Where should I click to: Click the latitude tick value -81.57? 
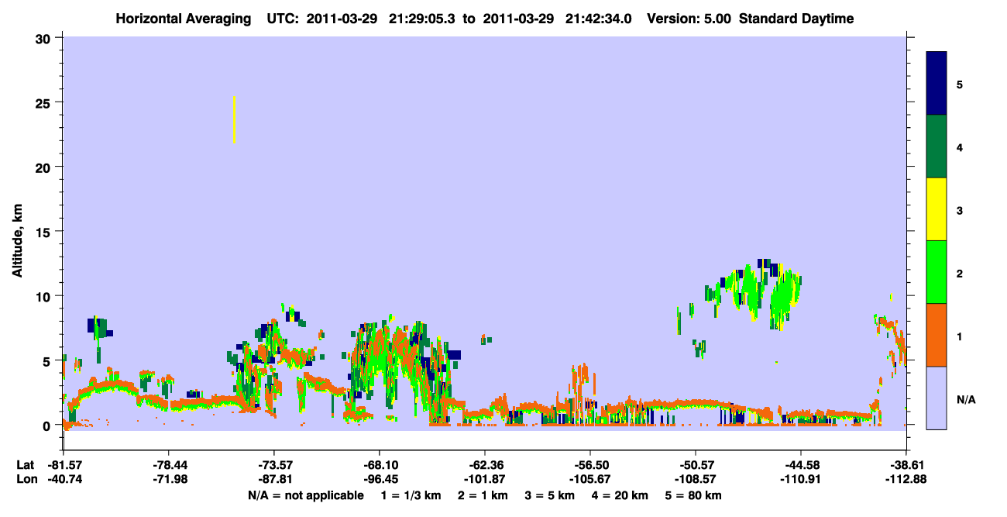point(64,465)
